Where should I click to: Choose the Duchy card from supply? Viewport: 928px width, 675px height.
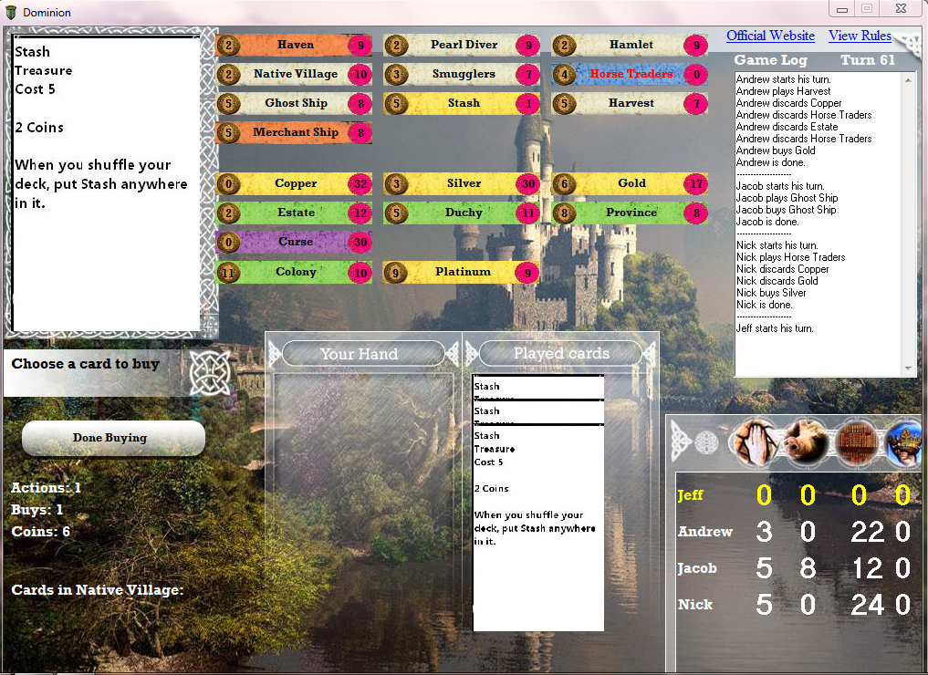pyautogui.click(x=463, y=213)
